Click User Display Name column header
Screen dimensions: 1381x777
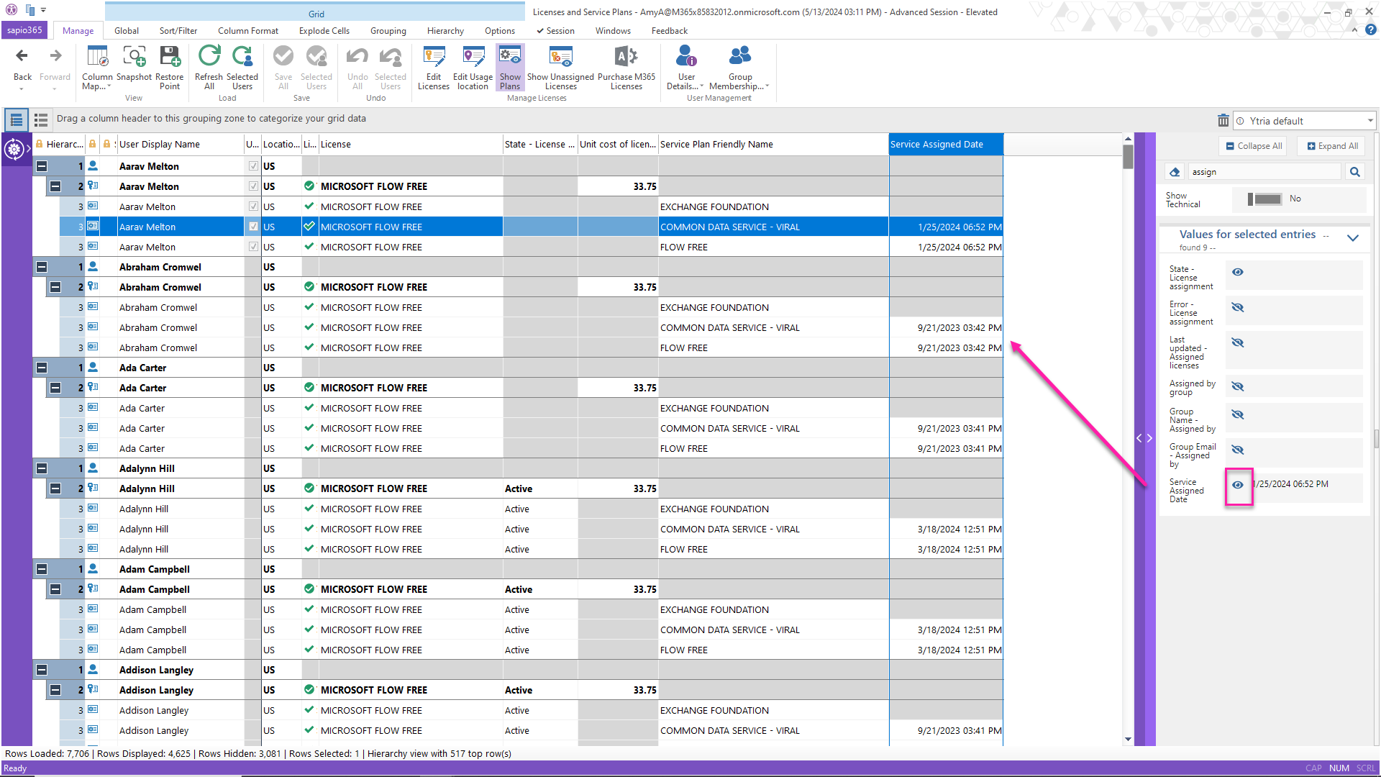click(x=180, y=145)
